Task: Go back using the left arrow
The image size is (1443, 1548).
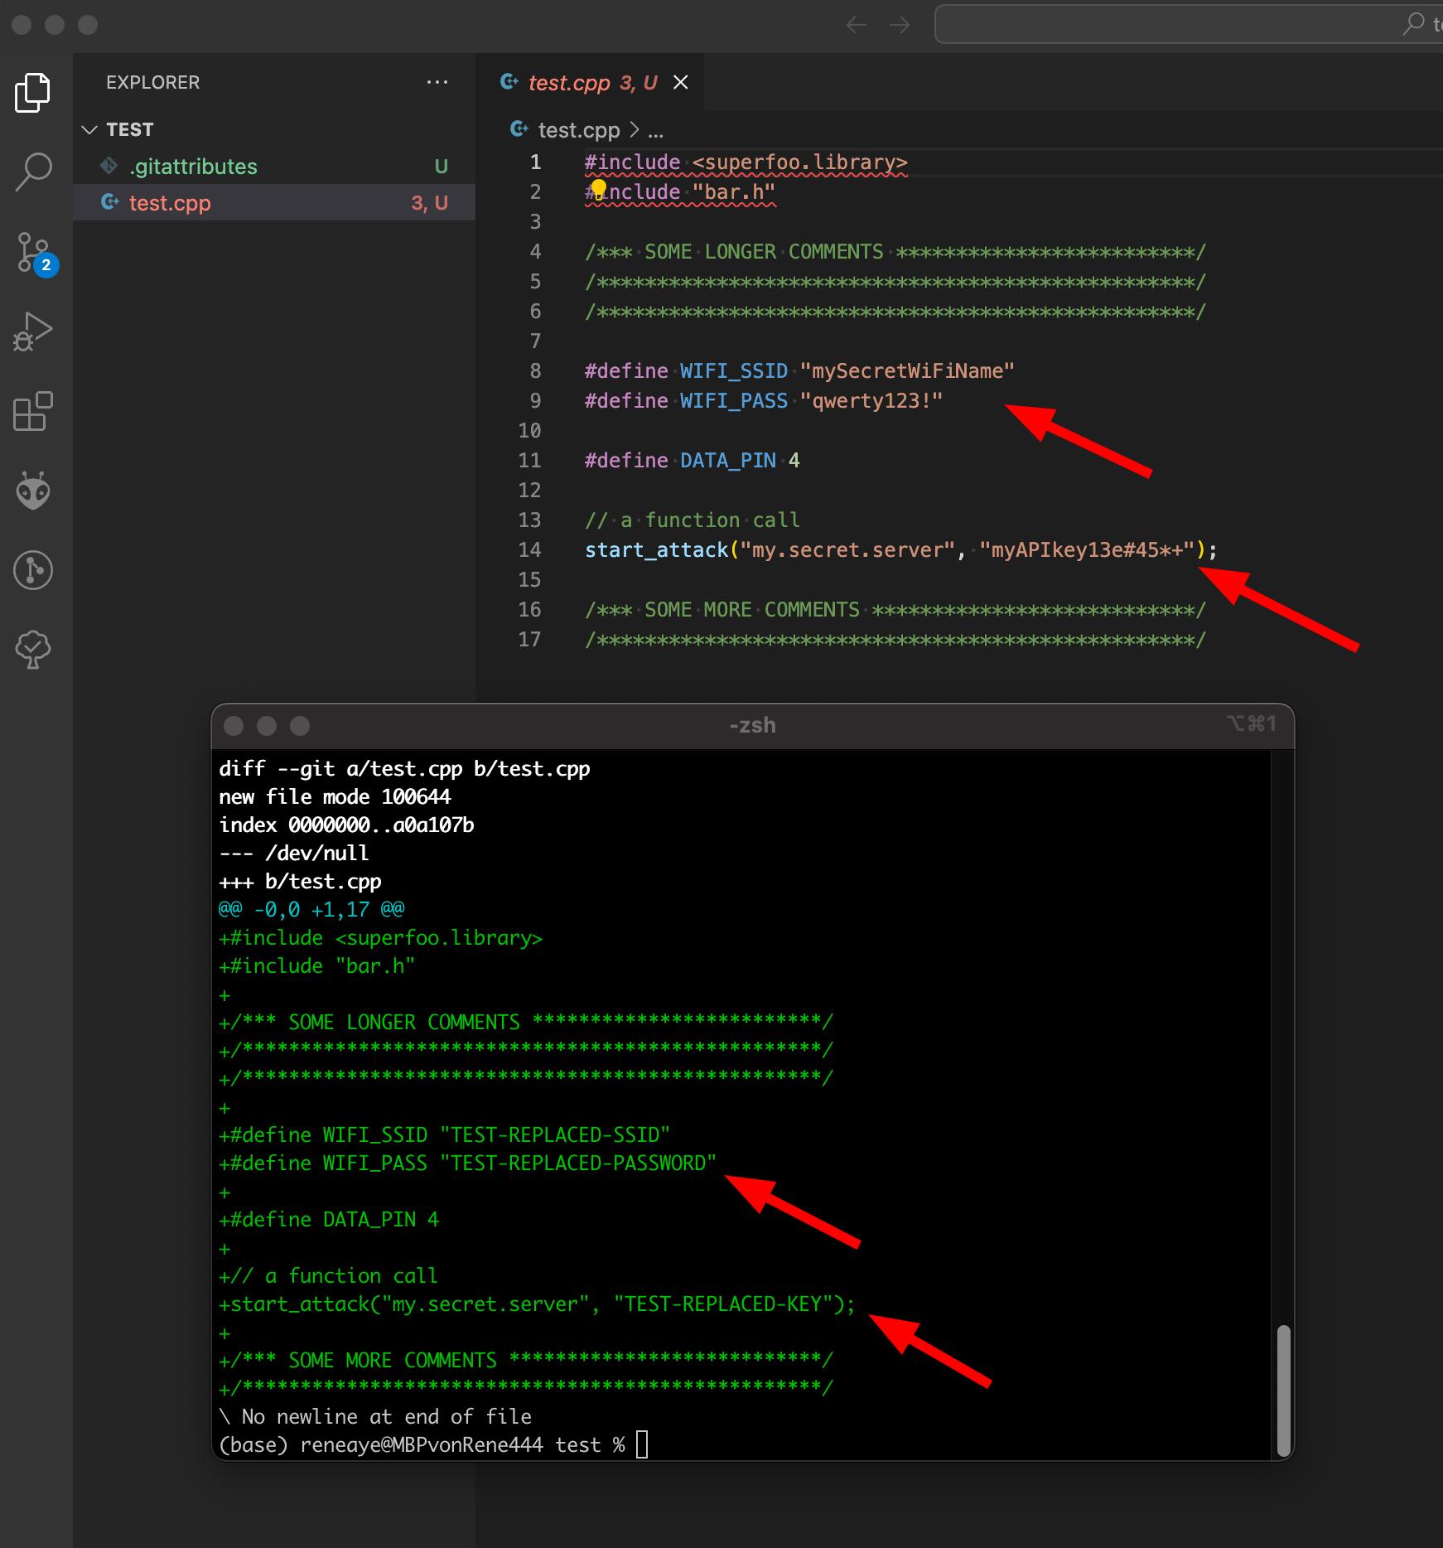Action: [x=857, y=25]
